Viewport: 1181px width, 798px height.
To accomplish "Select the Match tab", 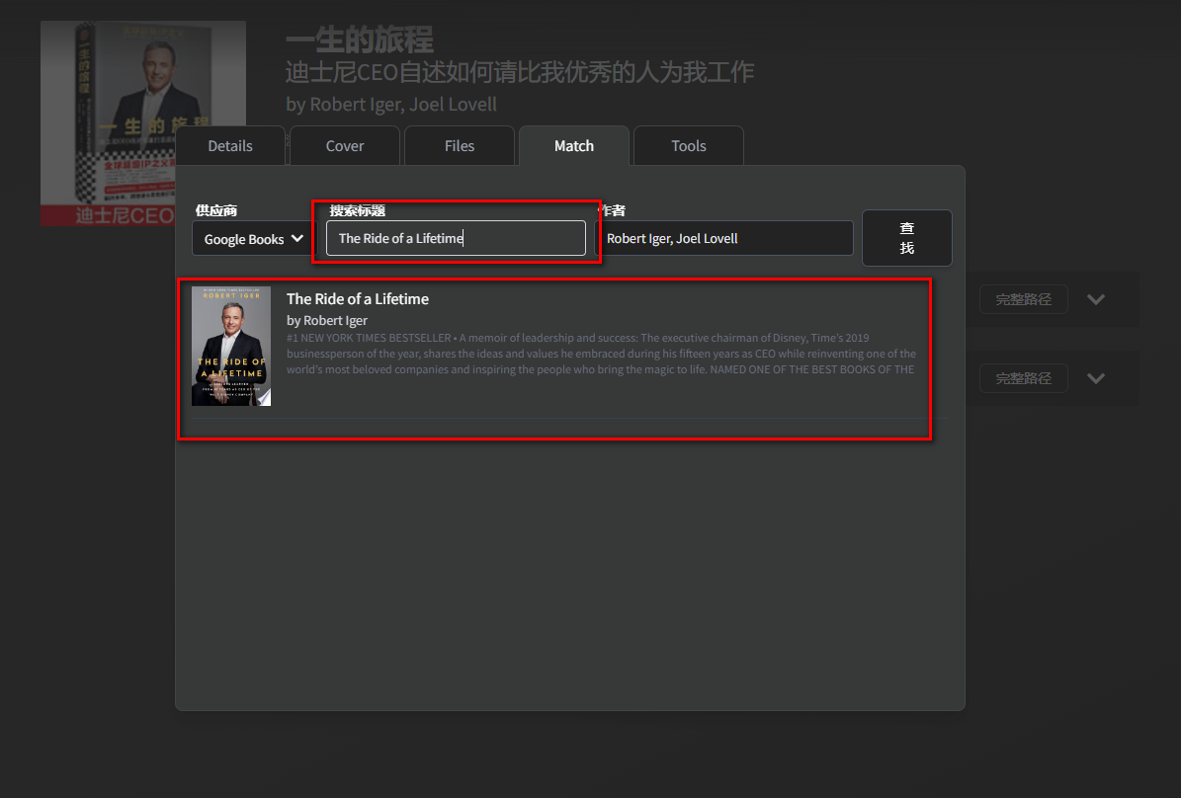I will [574, 146].
